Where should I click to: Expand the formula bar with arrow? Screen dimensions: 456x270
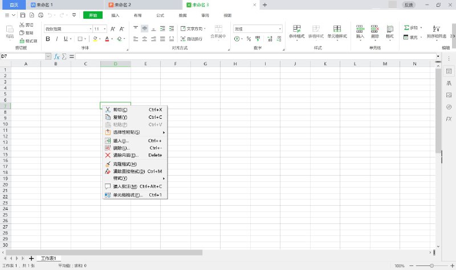pyautogui.click(x=438, y=56)
